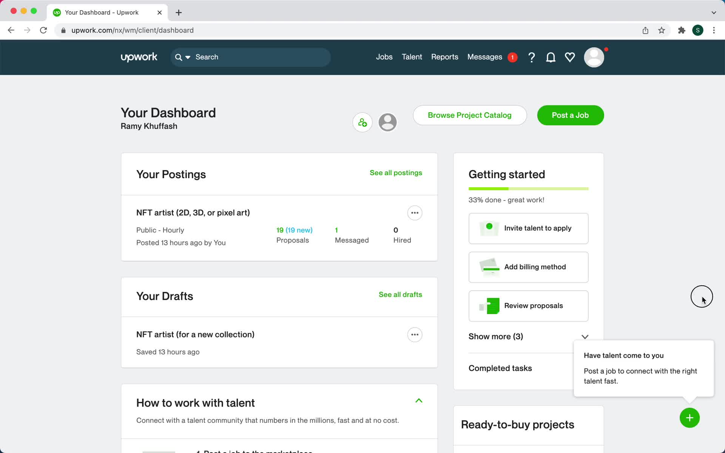Click the search magnifier icon
725x453 pixels.
click(x=179, y=57)
